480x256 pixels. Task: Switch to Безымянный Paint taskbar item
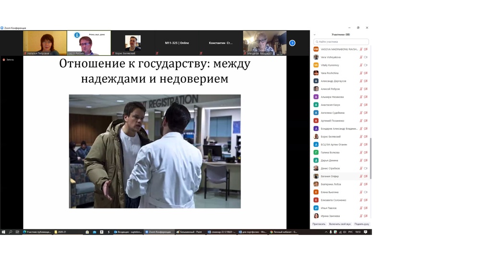tap(189, 232)
